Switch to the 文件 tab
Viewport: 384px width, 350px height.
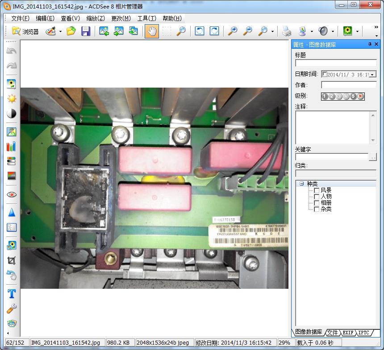coord(333,333)
